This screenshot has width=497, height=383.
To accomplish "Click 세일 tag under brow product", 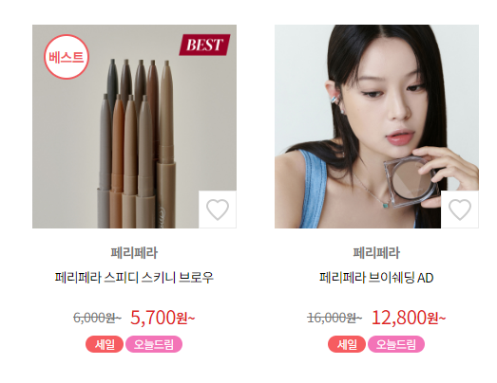I will pos(105,344).
